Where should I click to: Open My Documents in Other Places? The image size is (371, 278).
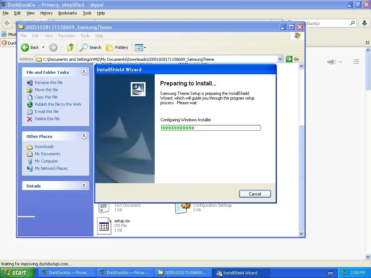pyautogui.click(x=47, y=154)
